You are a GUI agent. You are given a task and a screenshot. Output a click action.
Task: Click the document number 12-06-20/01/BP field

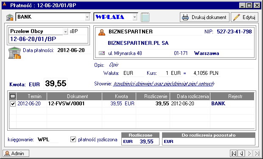tap(48, 39)
